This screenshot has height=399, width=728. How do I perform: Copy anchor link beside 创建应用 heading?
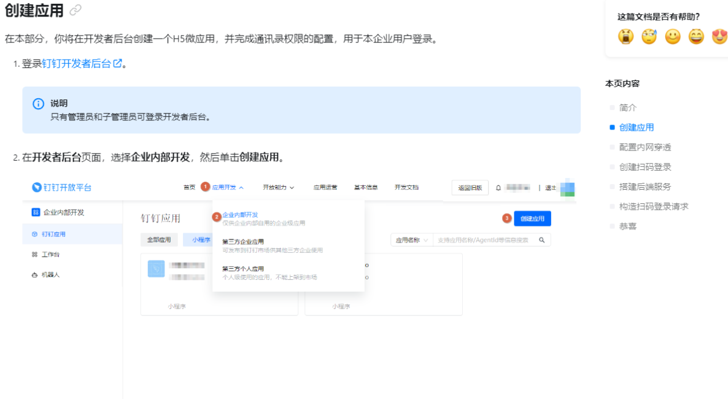(x=76, y=10)
